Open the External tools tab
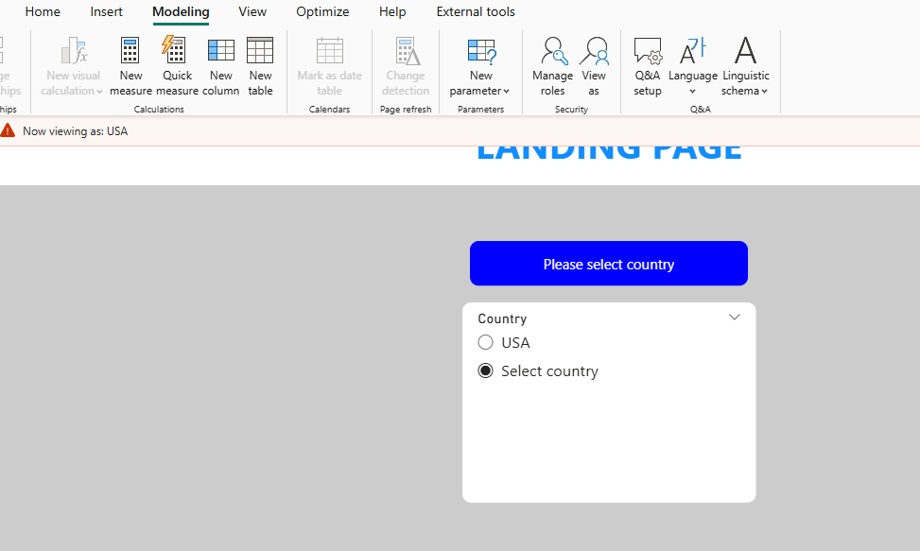 (476, 12)
